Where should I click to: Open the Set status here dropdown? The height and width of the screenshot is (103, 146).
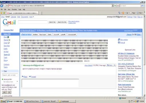(17, 82)
